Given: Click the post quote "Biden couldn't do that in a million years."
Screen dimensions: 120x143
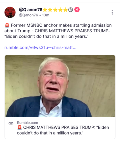Looking at the screenshot, I should 47,36.
